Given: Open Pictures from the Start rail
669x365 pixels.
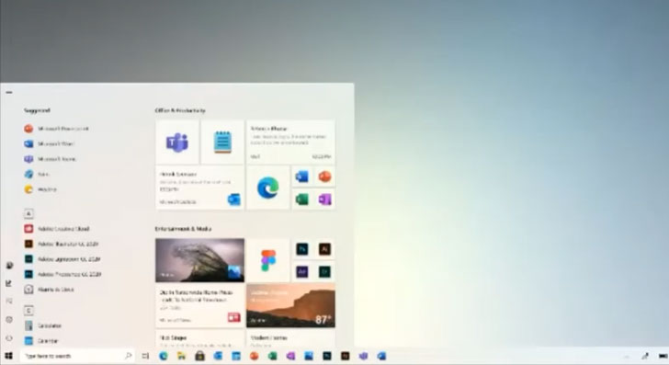Looking at the screenshot, I should point(9,302).
